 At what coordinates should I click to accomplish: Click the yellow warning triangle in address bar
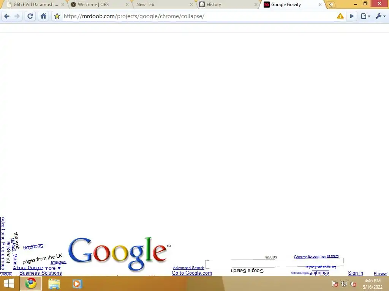340,16
